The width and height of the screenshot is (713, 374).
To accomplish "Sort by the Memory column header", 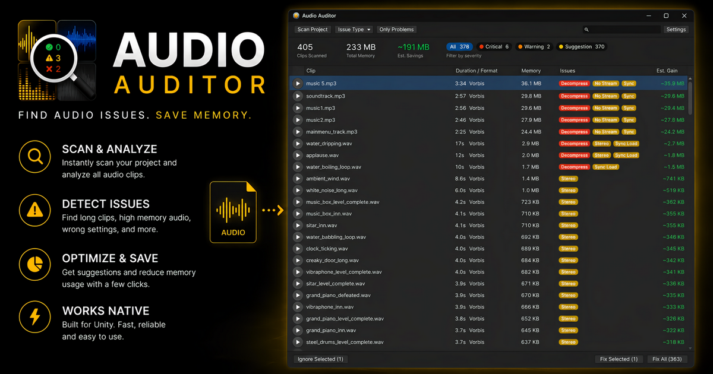I will 531,71.
